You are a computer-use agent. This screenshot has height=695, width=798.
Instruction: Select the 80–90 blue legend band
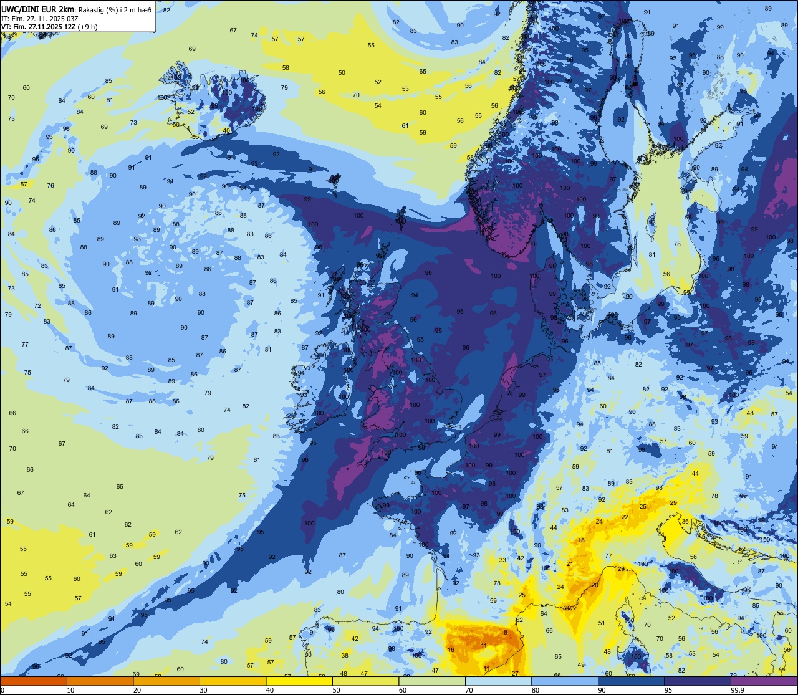[x=565, y=681]
